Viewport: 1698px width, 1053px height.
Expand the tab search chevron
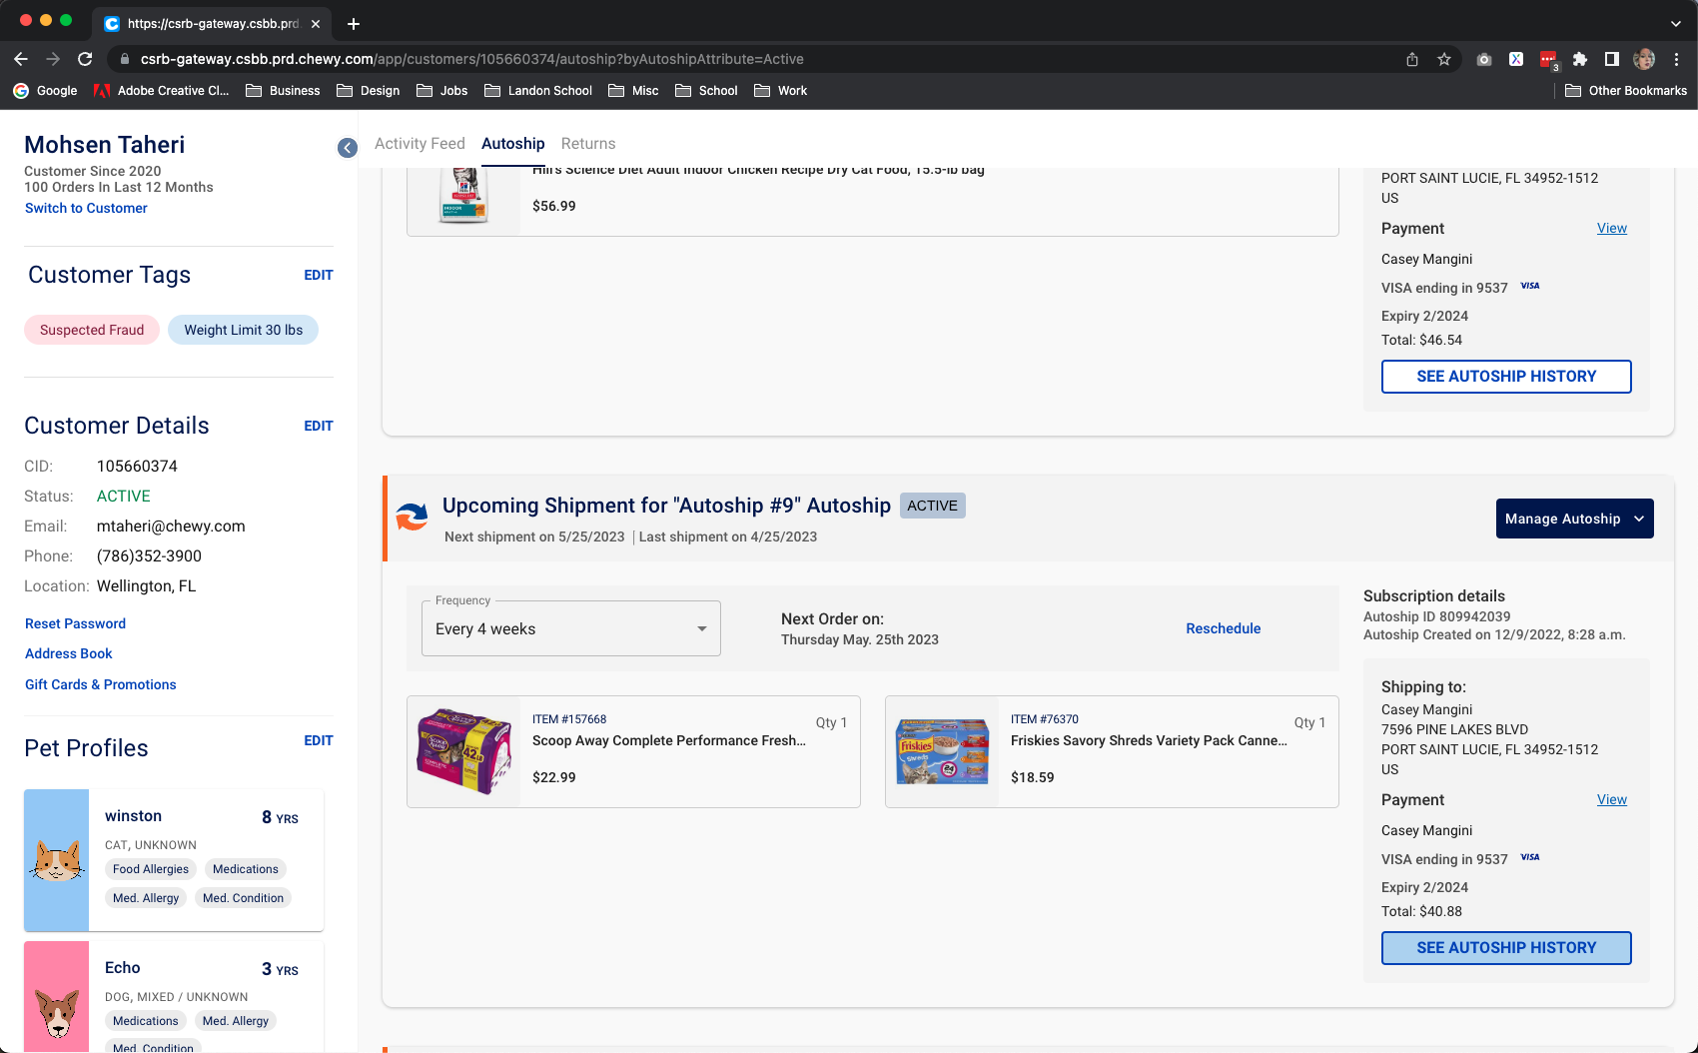(1676, 23)
